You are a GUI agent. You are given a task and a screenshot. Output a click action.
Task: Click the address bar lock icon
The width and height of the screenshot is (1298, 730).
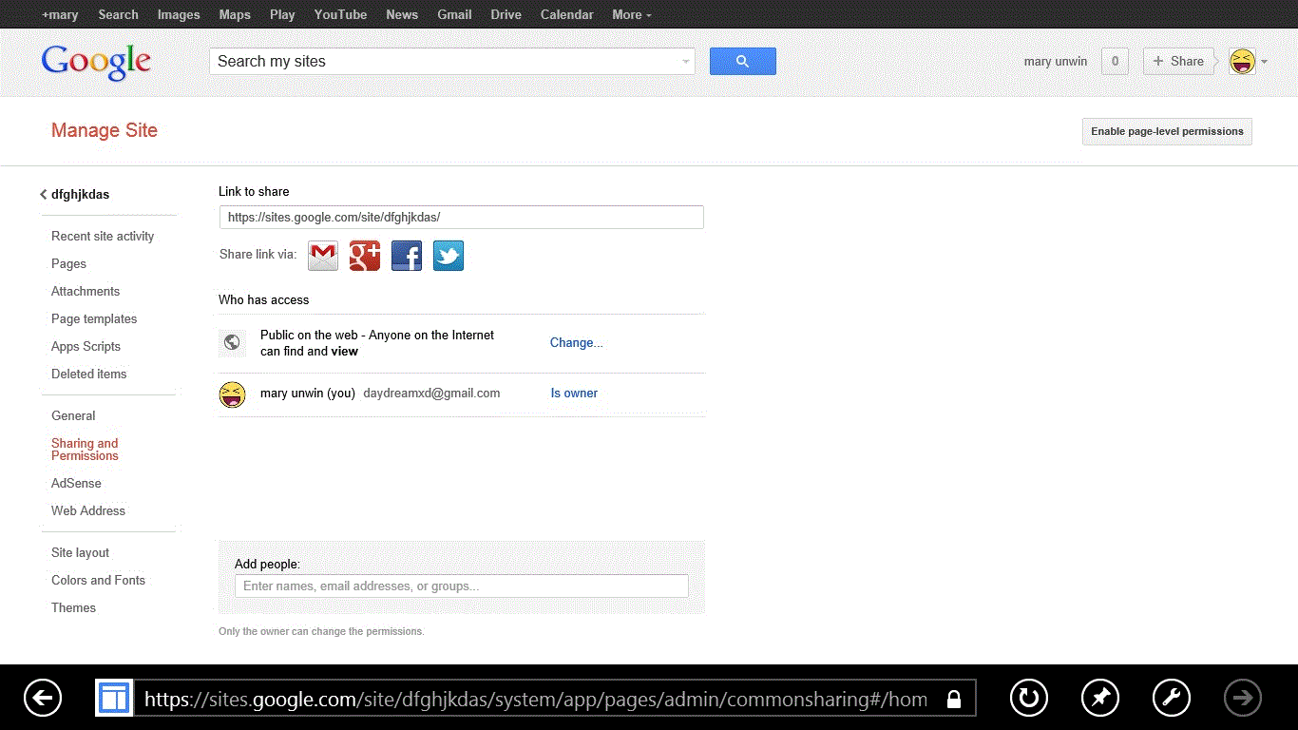(954, 700)
